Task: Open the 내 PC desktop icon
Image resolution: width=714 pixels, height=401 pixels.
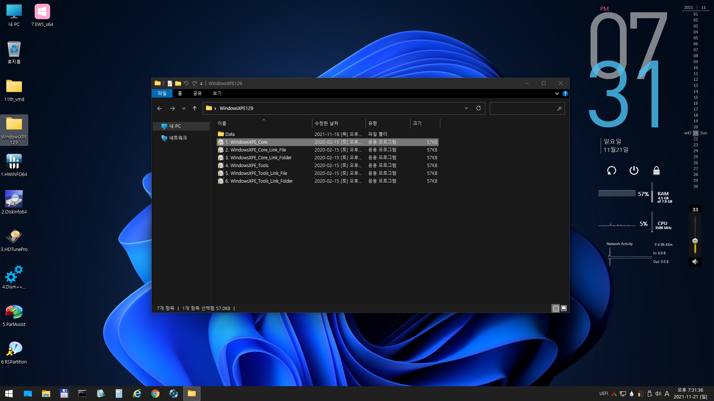Action: coord(14,15)
